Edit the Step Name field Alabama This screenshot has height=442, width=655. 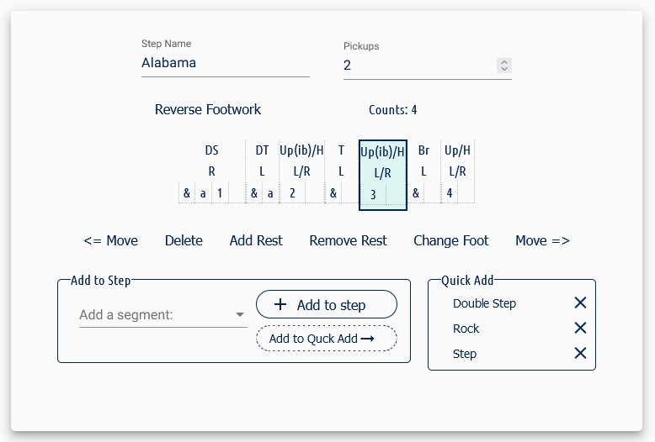click(225, 63)
